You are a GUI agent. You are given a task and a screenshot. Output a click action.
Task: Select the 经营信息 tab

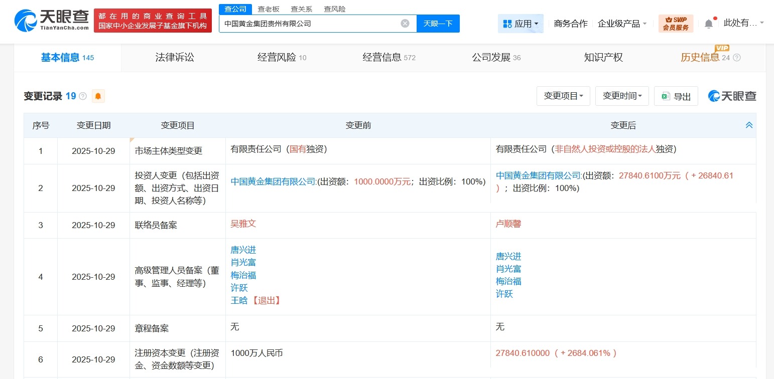(383, 57)
